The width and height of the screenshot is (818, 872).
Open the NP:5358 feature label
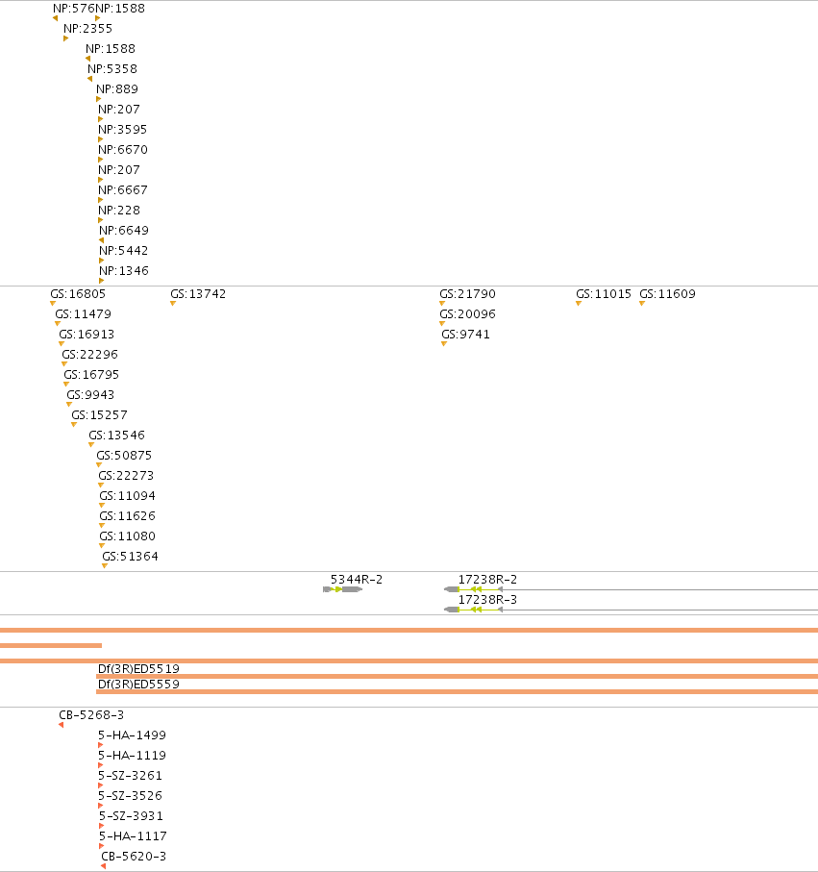point(112,69)
